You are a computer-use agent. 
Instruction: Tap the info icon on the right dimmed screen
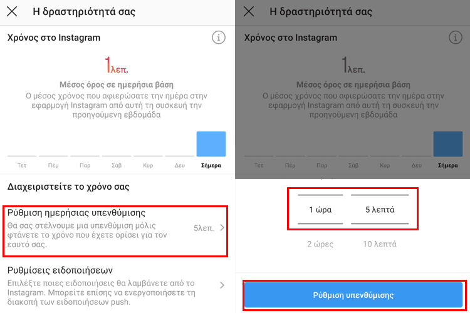click(456, 38)
